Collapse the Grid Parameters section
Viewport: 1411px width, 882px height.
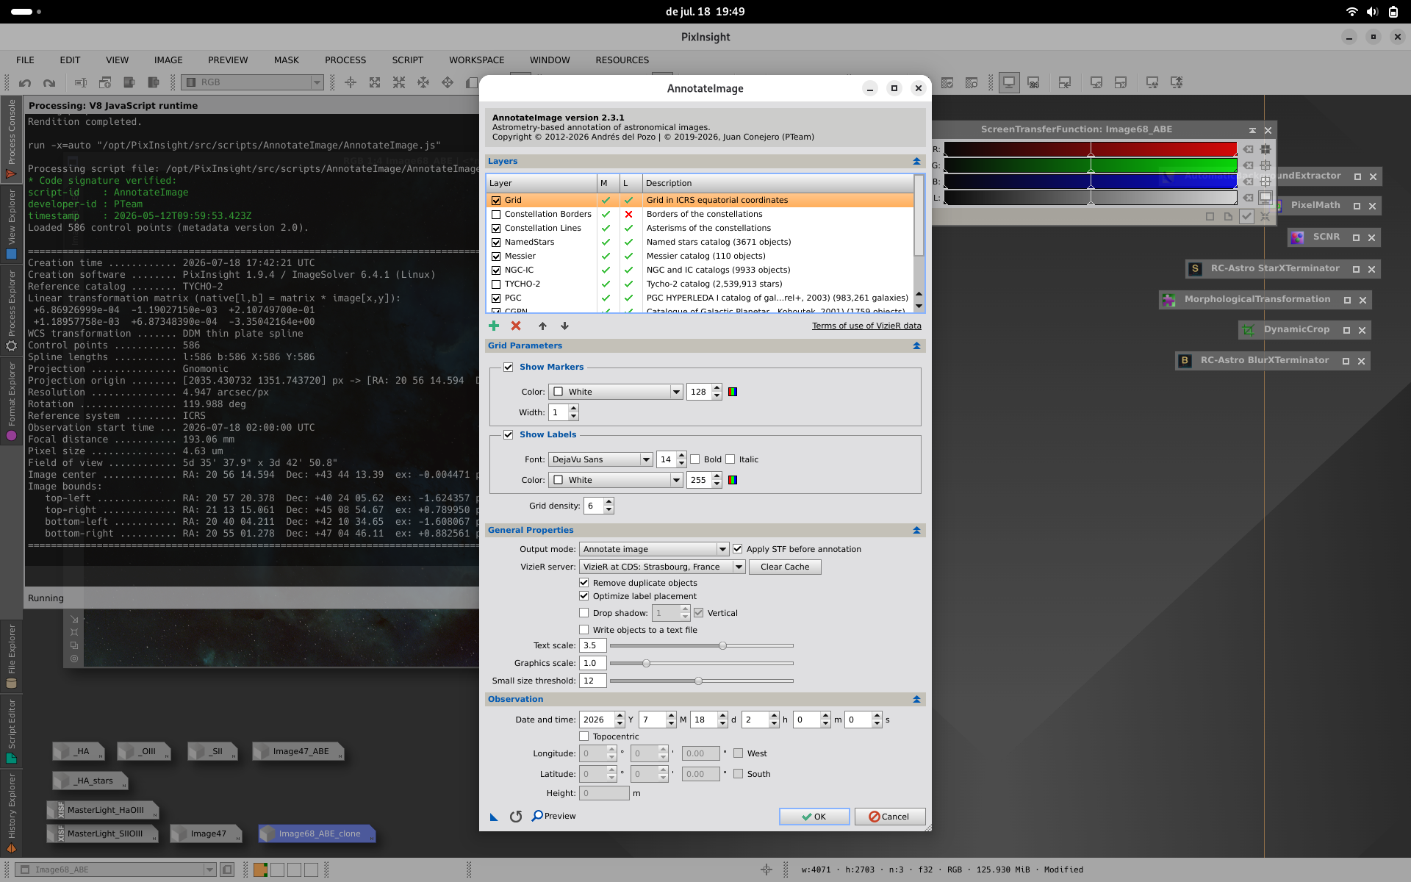pos(916,345)
